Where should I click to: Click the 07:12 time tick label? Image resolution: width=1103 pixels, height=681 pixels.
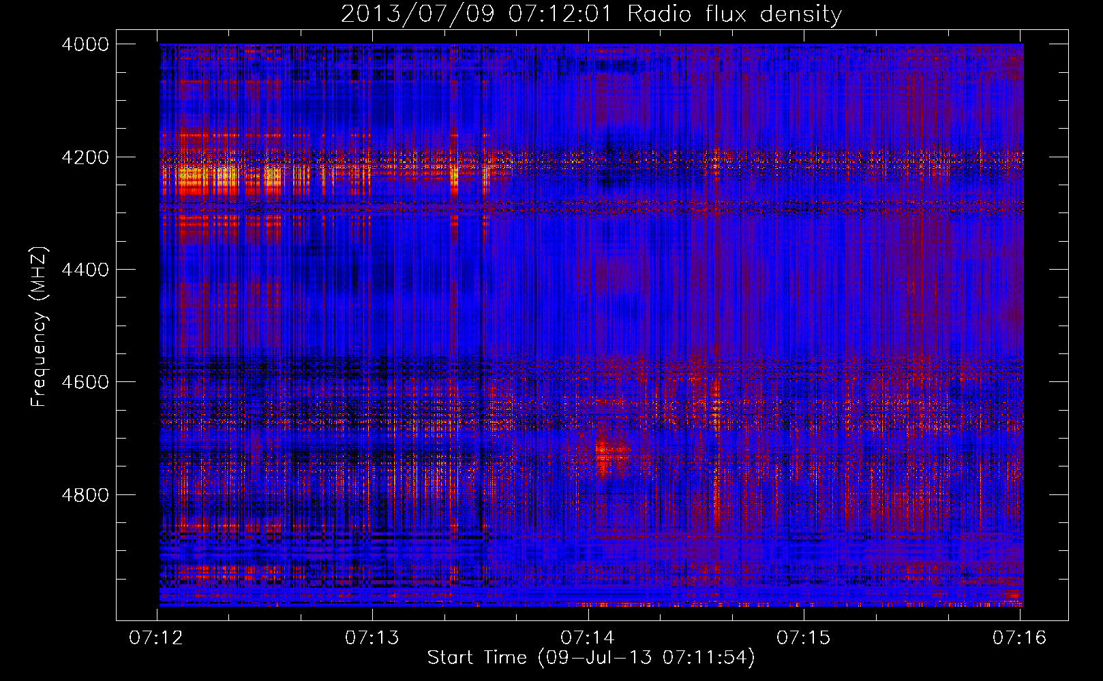tap(156, 638)
